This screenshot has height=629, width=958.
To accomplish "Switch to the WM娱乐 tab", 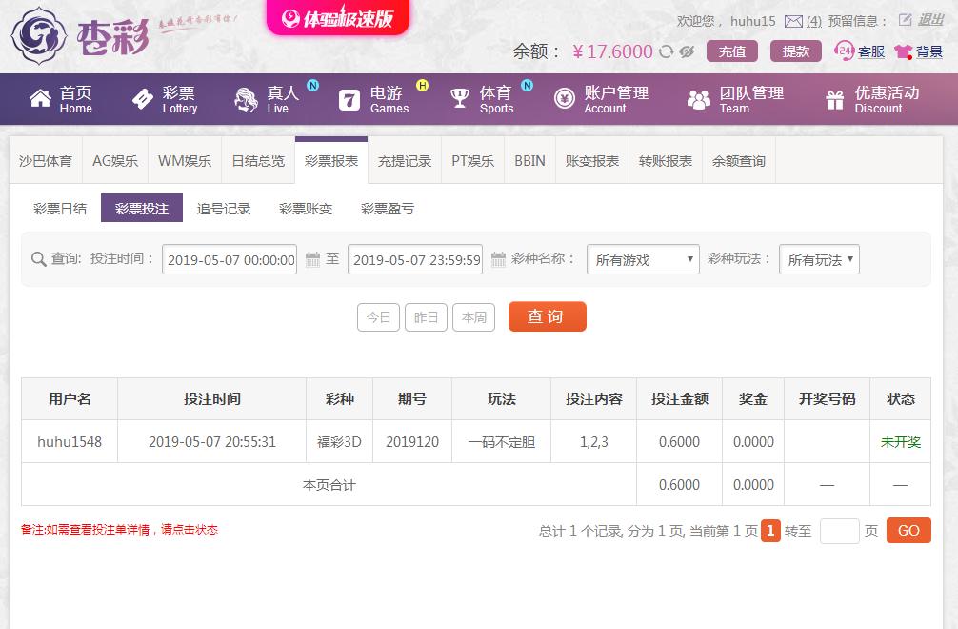I will [185, 161].
